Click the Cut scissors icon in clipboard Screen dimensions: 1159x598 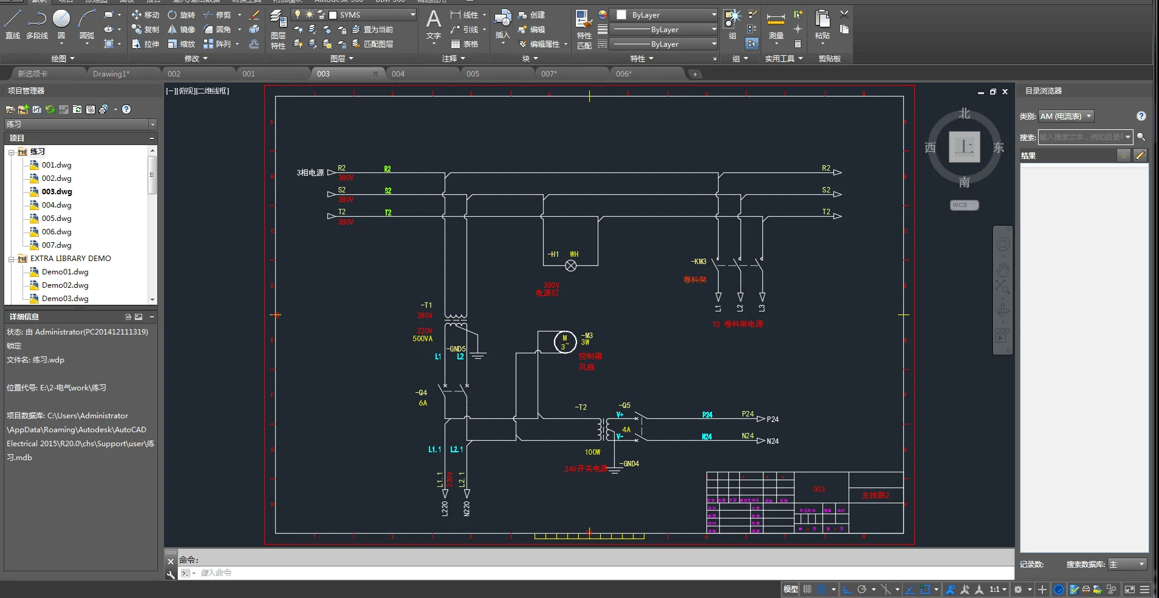point(844,14)
